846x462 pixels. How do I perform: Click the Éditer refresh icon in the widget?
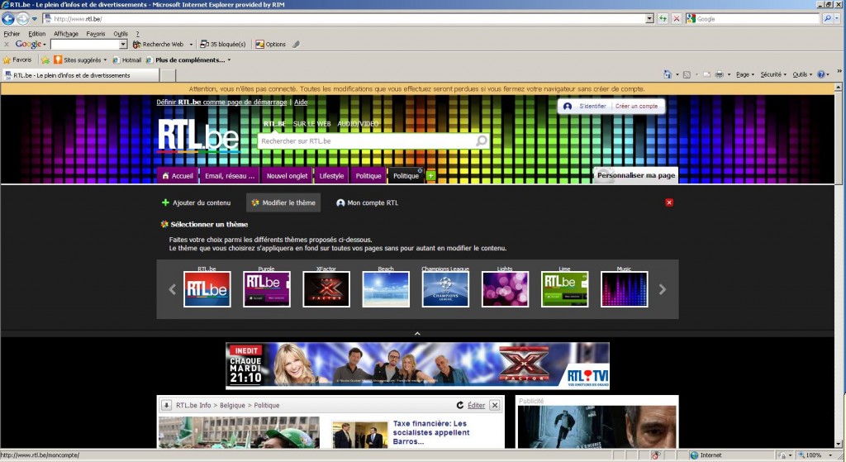click(x=460, y=405)
